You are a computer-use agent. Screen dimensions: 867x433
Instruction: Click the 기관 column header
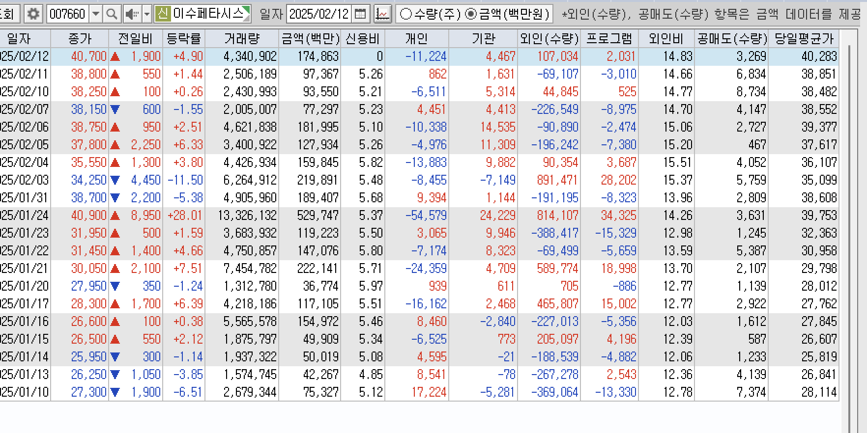click(x=483, y=38)
